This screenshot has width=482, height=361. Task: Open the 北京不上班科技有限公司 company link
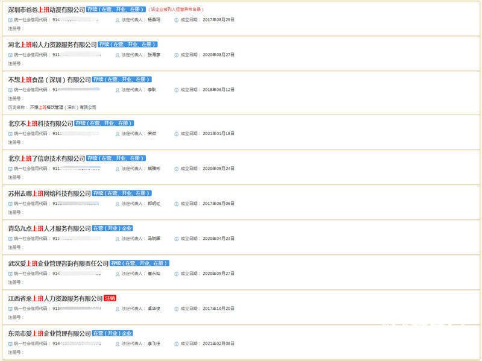click(40, 124)
